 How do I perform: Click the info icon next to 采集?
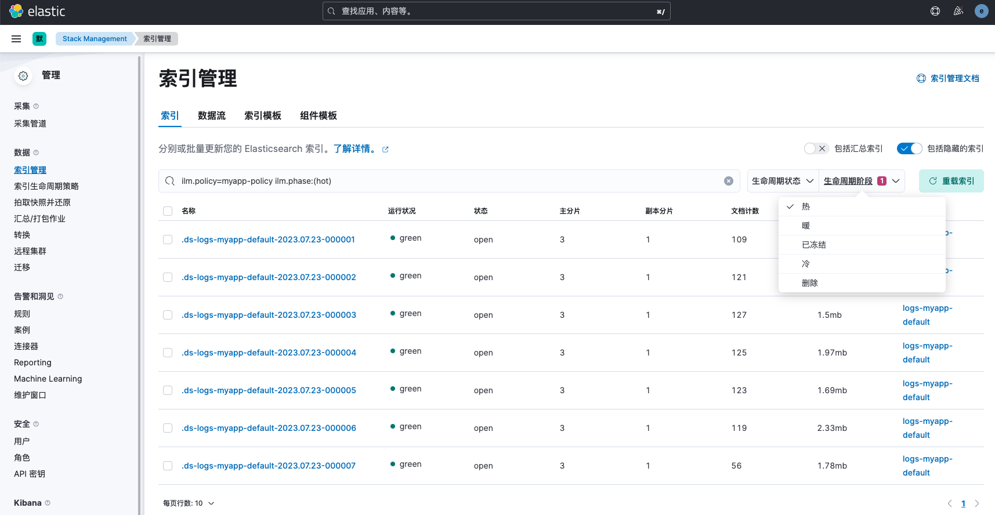pos(36,106)
